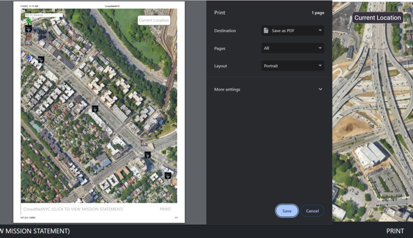Open the Layout dropdown set to Portrait

click(293, 66)
